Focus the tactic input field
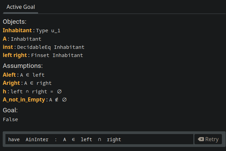This screenshot has height=151, width=226. 99,139
